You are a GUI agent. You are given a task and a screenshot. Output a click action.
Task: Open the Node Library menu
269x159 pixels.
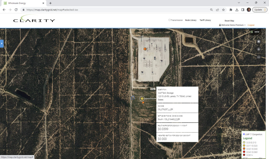coord(191,20)
